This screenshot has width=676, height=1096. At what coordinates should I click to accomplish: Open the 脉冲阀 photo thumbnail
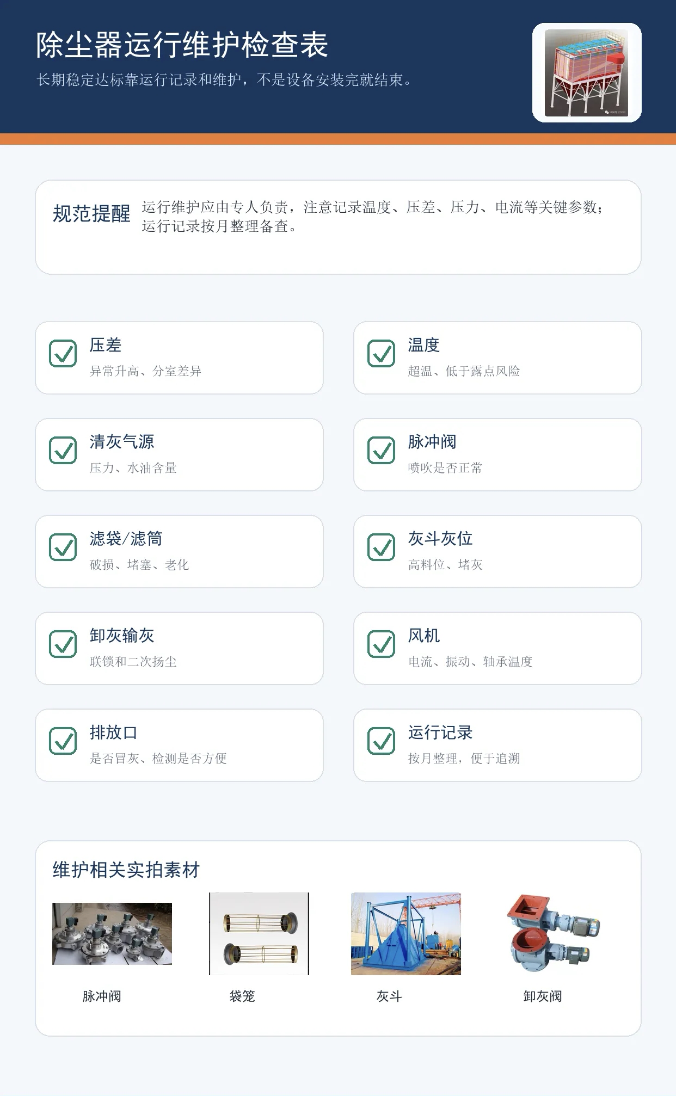(x=112, y=934)
